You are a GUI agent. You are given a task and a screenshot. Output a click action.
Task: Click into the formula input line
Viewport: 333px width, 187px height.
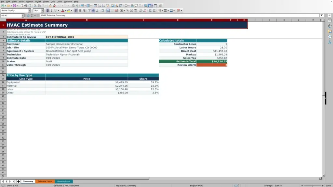pos(180,16)
